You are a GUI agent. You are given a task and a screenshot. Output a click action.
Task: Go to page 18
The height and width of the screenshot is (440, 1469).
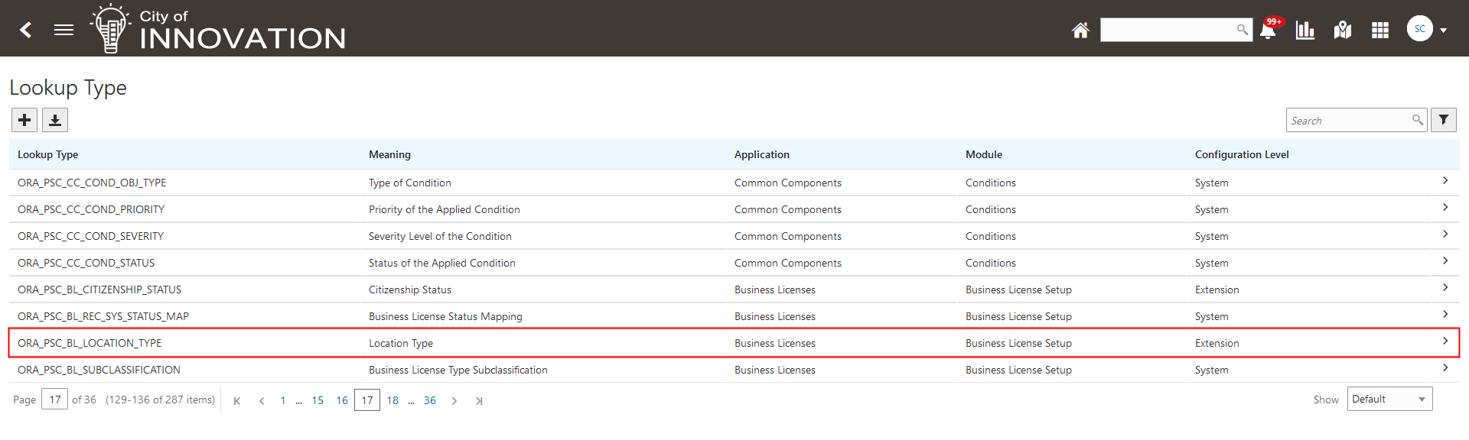coord(392,400)
